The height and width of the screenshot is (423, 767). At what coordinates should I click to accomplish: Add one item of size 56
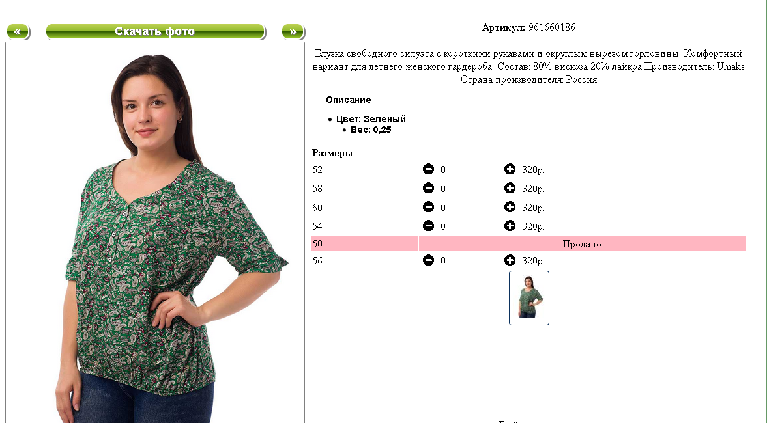click(510, 260)
